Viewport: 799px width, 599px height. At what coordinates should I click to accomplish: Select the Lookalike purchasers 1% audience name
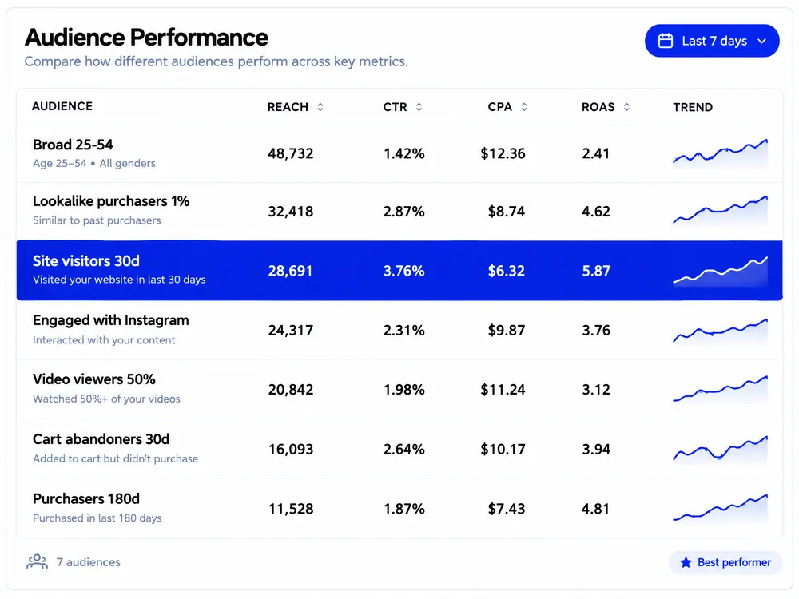[x=111, y=201]
